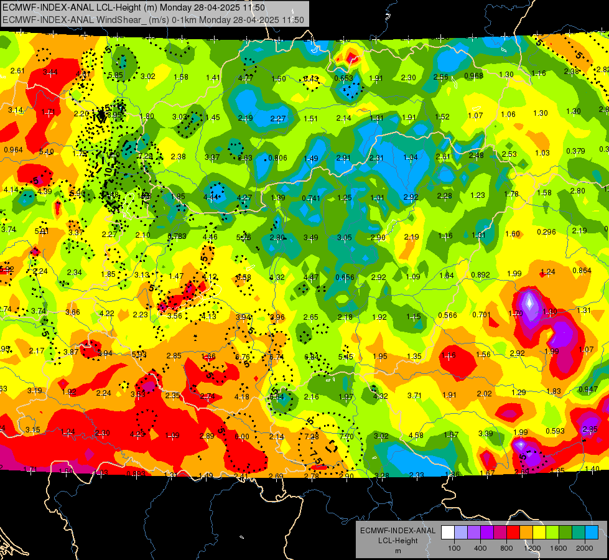Click the wind shear value 6.00
This screenshot has height=560, width=609.
[x=242, y=436]
